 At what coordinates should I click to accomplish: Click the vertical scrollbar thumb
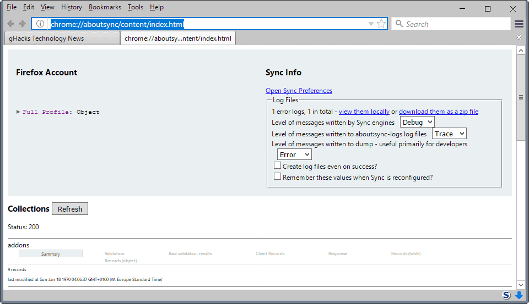[521, 97]
